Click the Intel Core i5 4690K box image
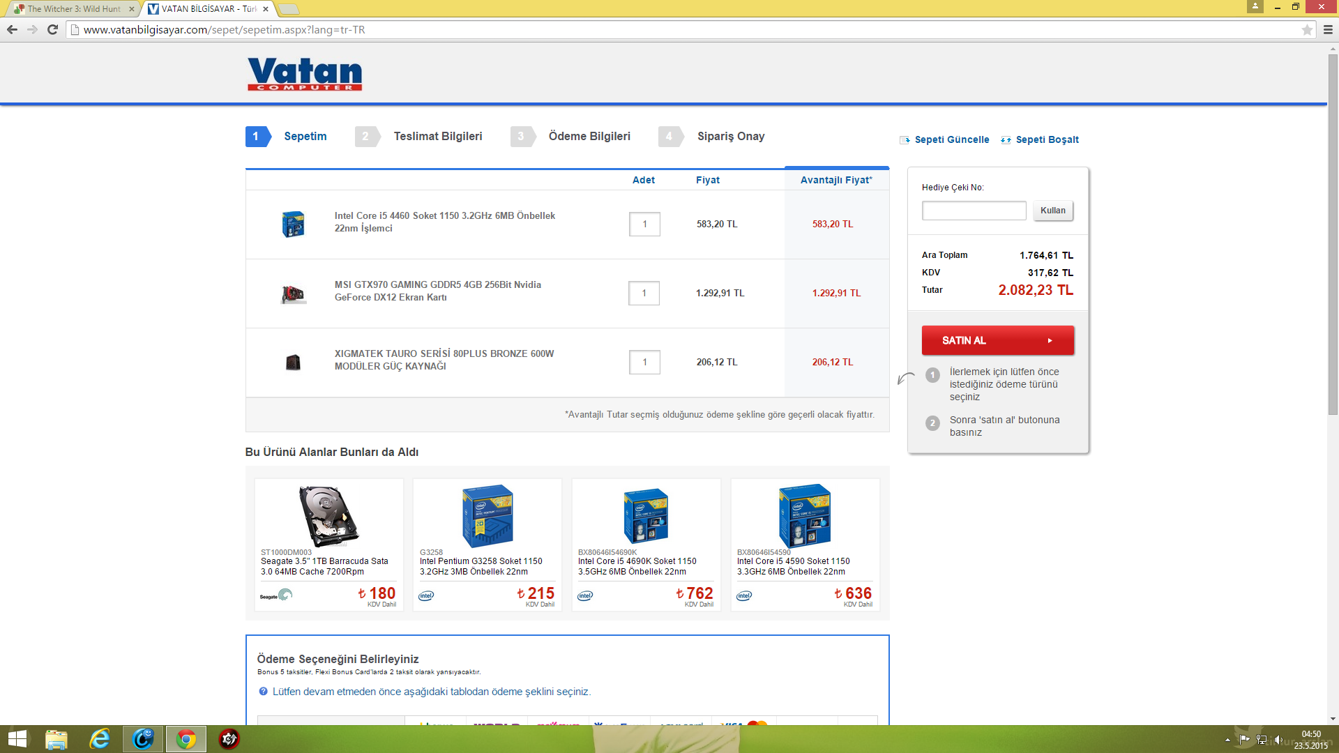This screenshot has height=753, width=1339. 646,516
